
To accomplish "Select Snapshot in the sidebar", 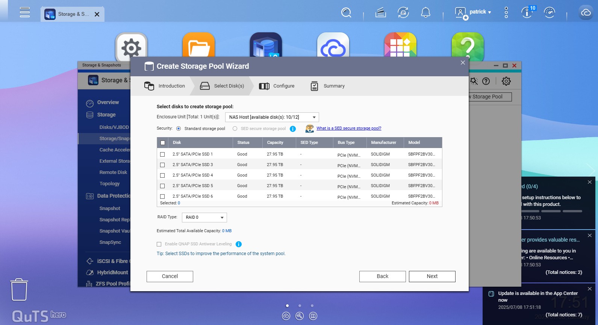I will pos(110,209).
